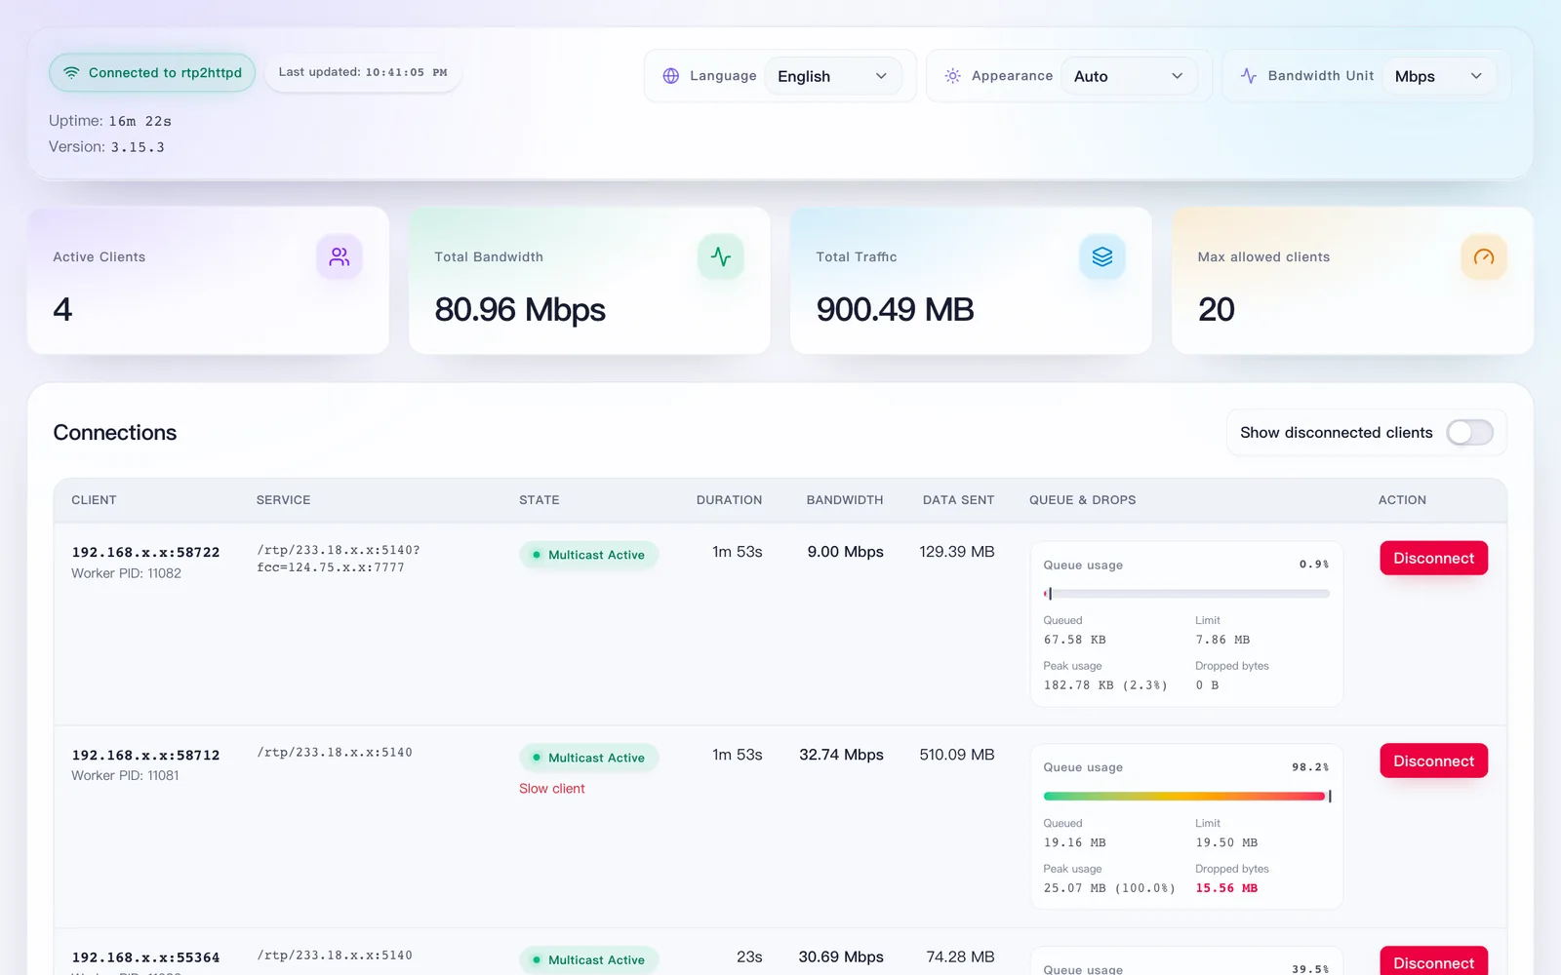Click the BANDWIDTH column header
This screenshot has height=975, width=1561.
pyautogui.click(x=845, y=500)
